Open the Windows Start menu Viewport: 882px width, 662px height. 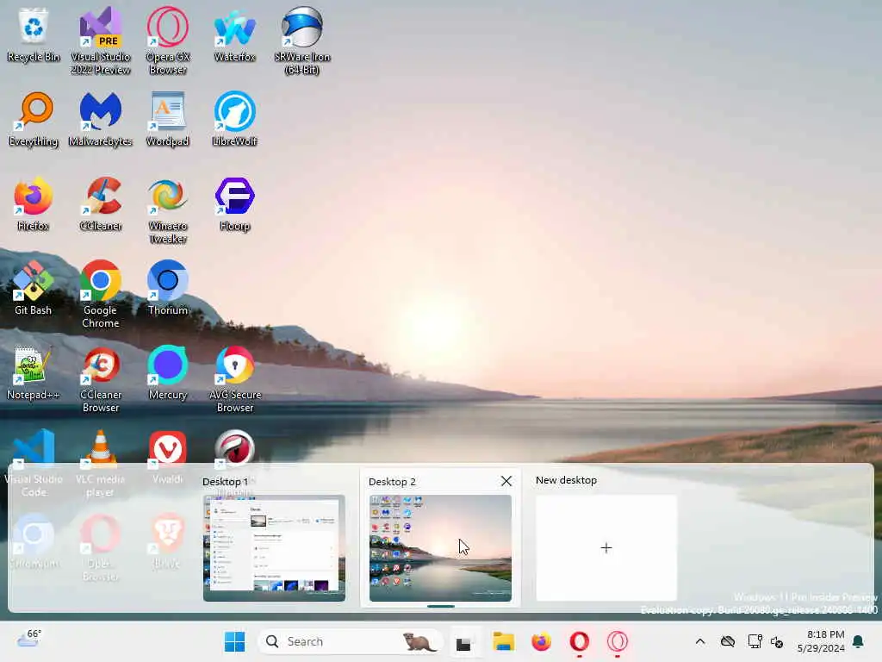tap(234, 641)
